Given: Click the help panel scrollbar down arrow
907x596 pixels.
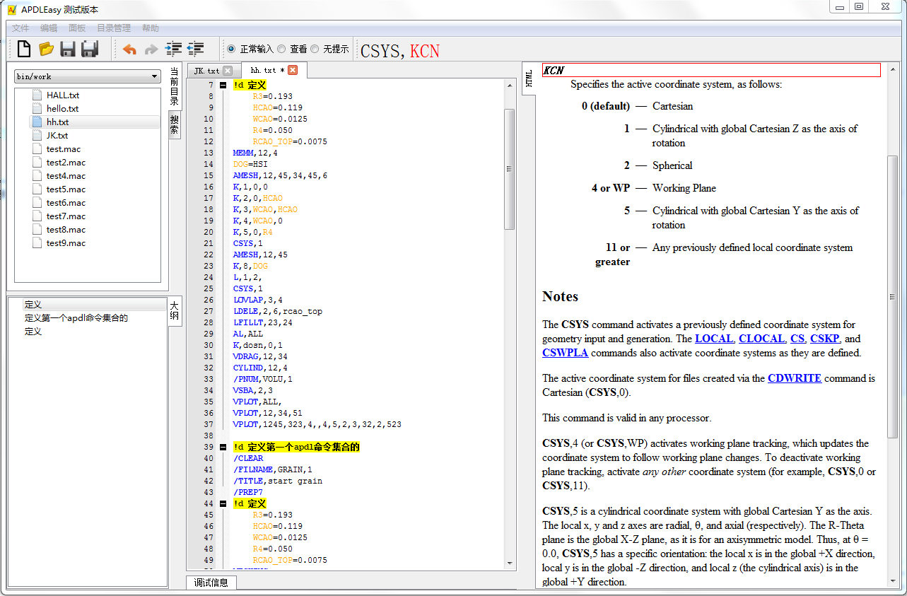Looking at the screenshot, I should coord(893,581).
